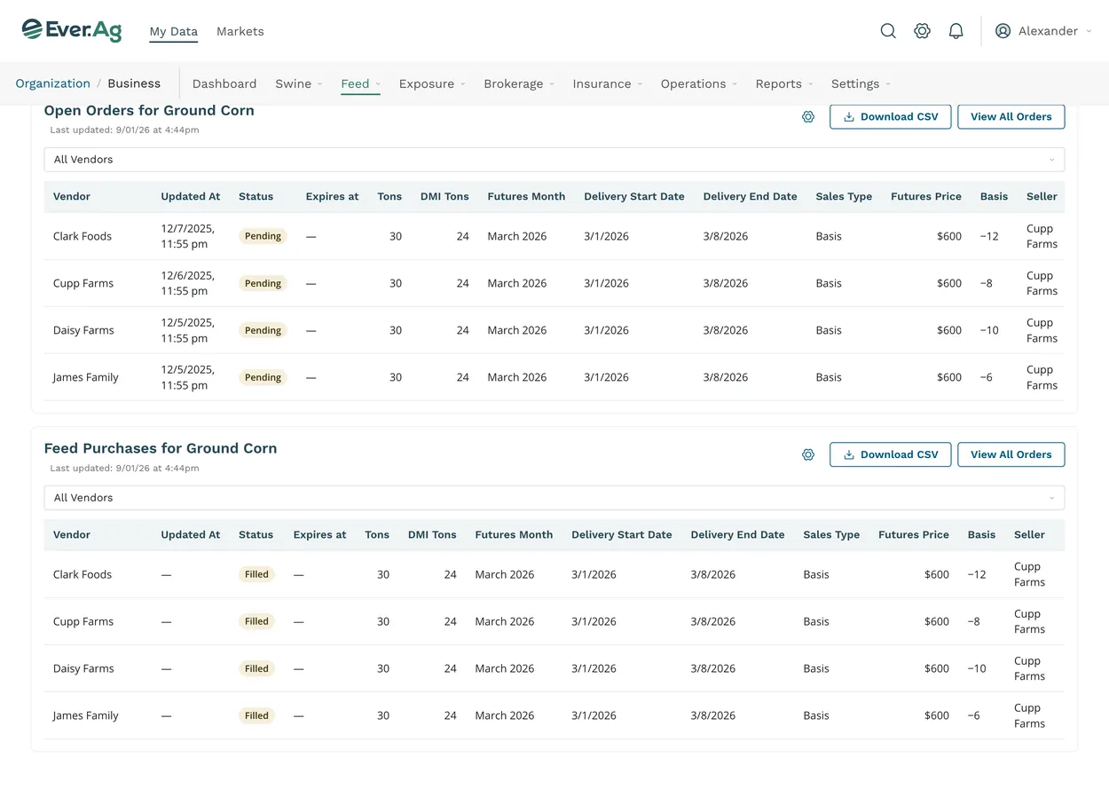Switch to My Data tab
The width and height of the screenshot is (1109, 789).
pyautogui.click(x=174, y=31)
